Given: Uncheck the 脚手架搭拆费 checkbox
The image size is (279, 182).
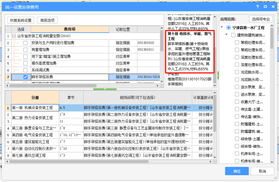Looking at the screenshot, I should point(25,77).
